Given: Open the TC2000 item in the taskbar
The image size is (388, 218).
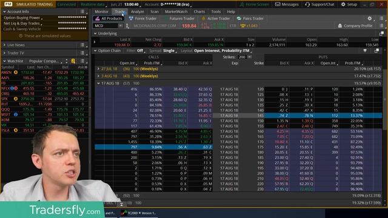Looking at the screenshot, I should pos(139,213).
